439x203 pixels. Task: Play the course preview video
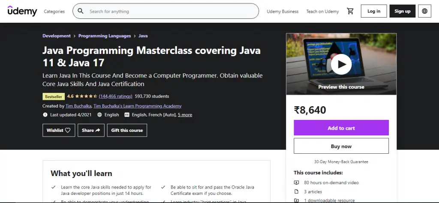341,64
